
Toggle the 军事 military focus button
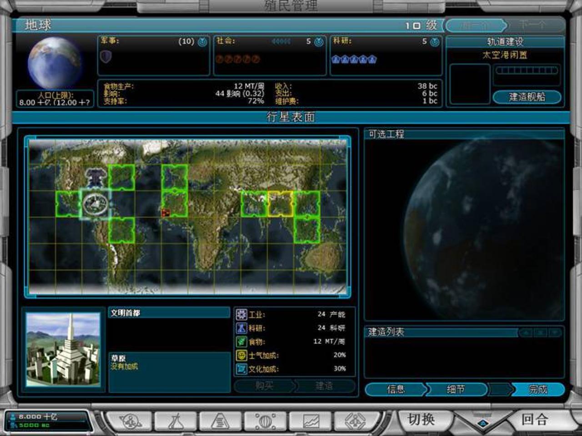pyautogui.click(x=202, y=42)
